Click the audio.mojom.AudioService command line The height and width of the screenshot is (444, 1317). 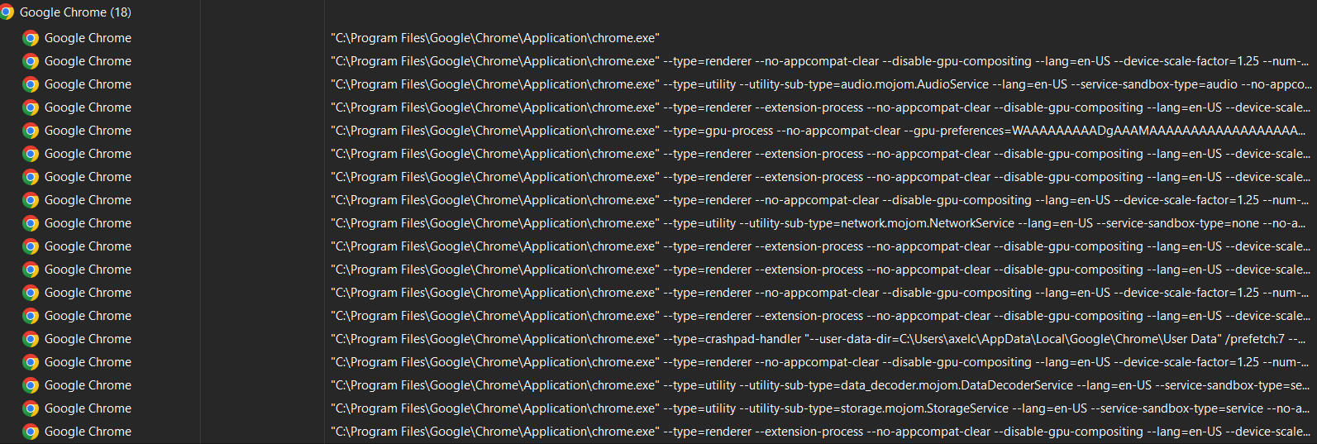coord(821,84)
